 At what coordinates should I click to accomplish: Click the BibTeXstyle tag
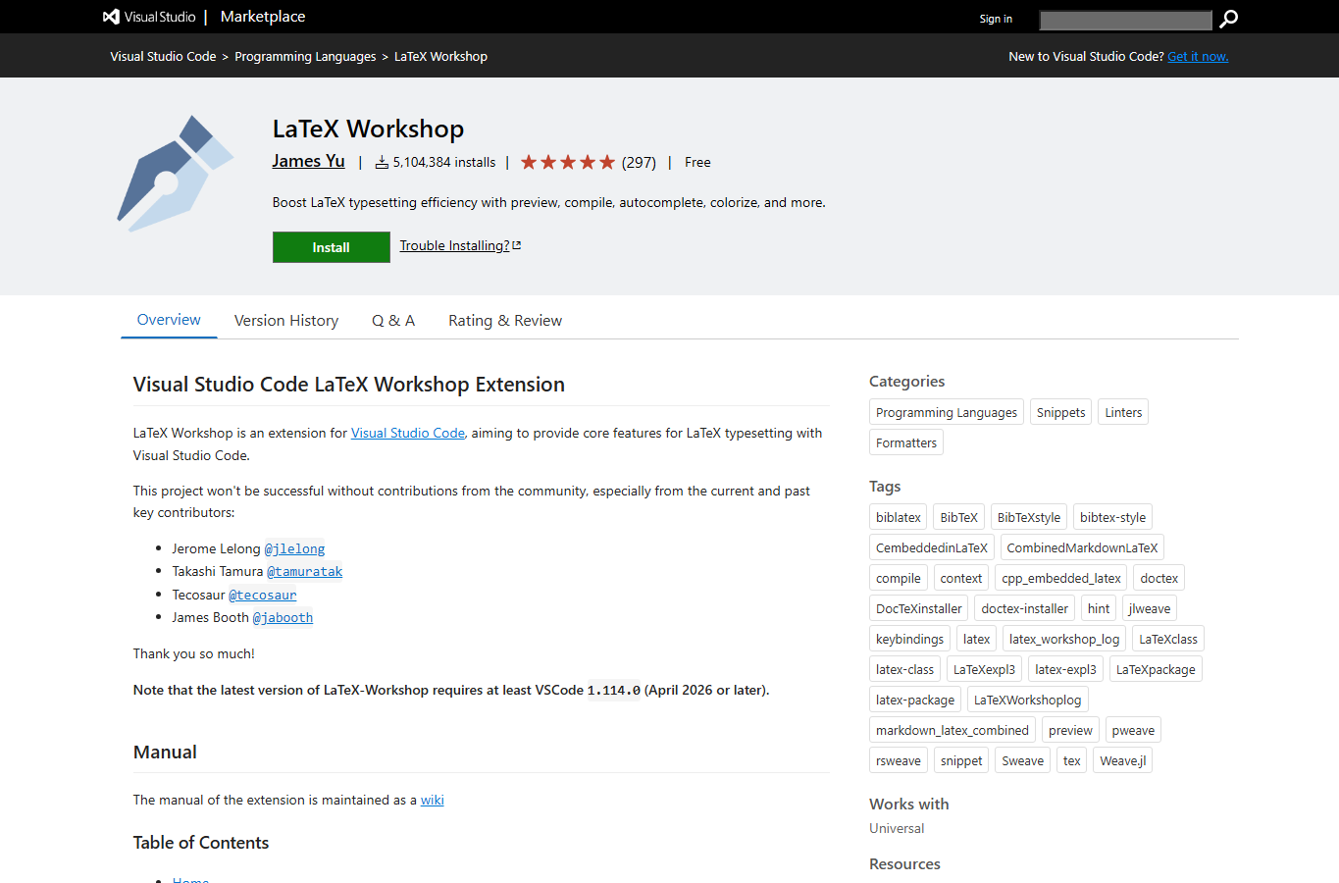point(1029,517)
